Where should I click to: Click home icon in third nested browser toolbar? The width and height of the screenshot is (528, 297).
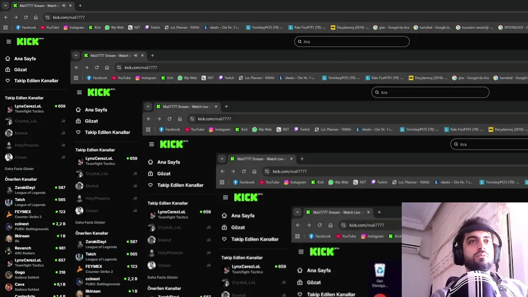(x=180, y=119)
